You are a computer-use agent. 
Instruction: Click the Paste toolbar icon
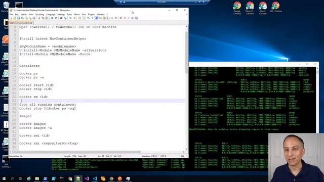47,18
